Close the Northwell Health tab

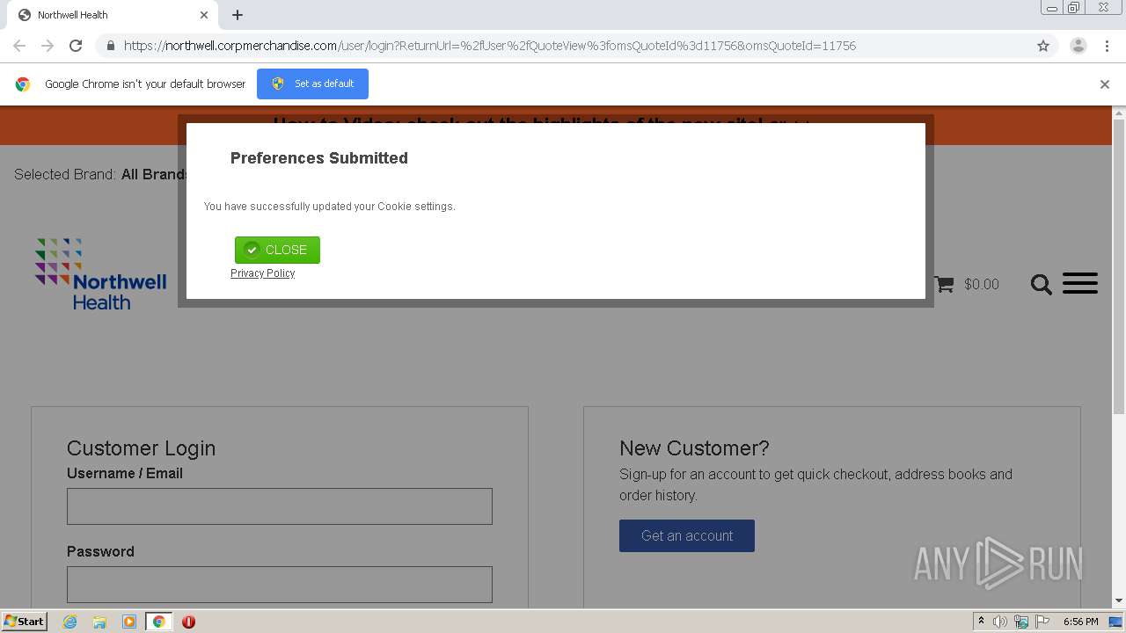[x=204, y=15]
